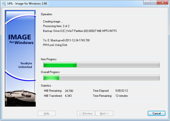Click the Next >> button
170x121 pixels.
click(104, 113)
